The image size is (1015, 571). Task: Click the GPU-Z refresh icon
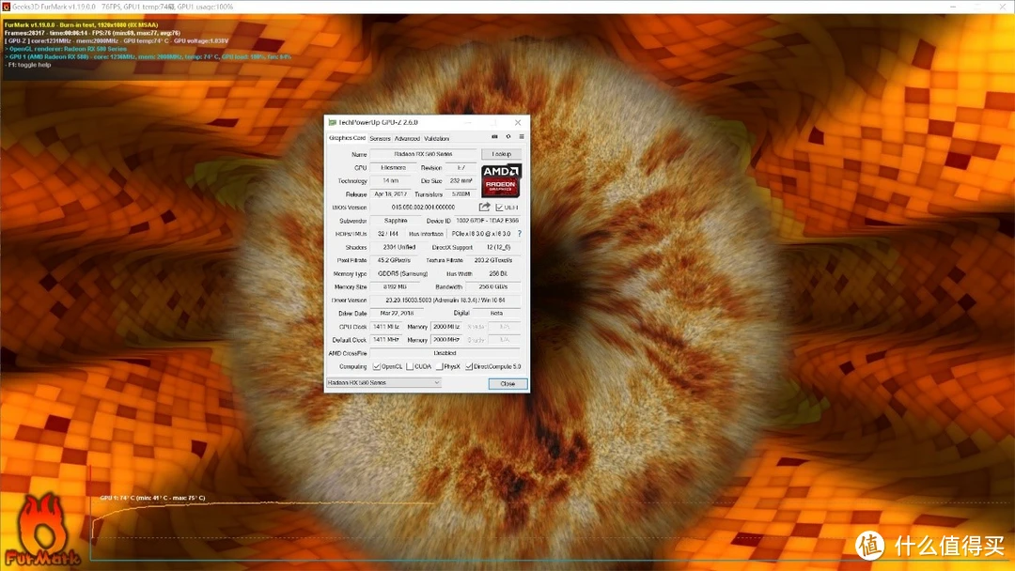pos(508,137)
